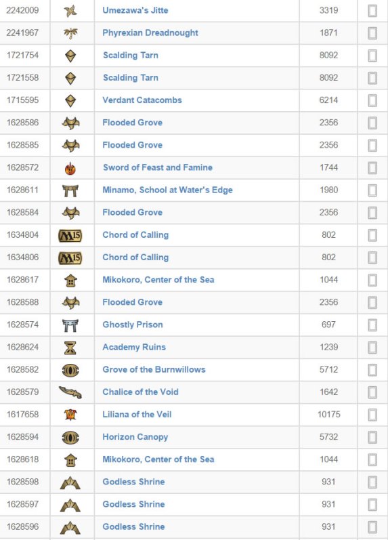Click the set icon beside Umezawa's Jitte
The height and width of the screenshot is (540, 388).
point(70,11)
